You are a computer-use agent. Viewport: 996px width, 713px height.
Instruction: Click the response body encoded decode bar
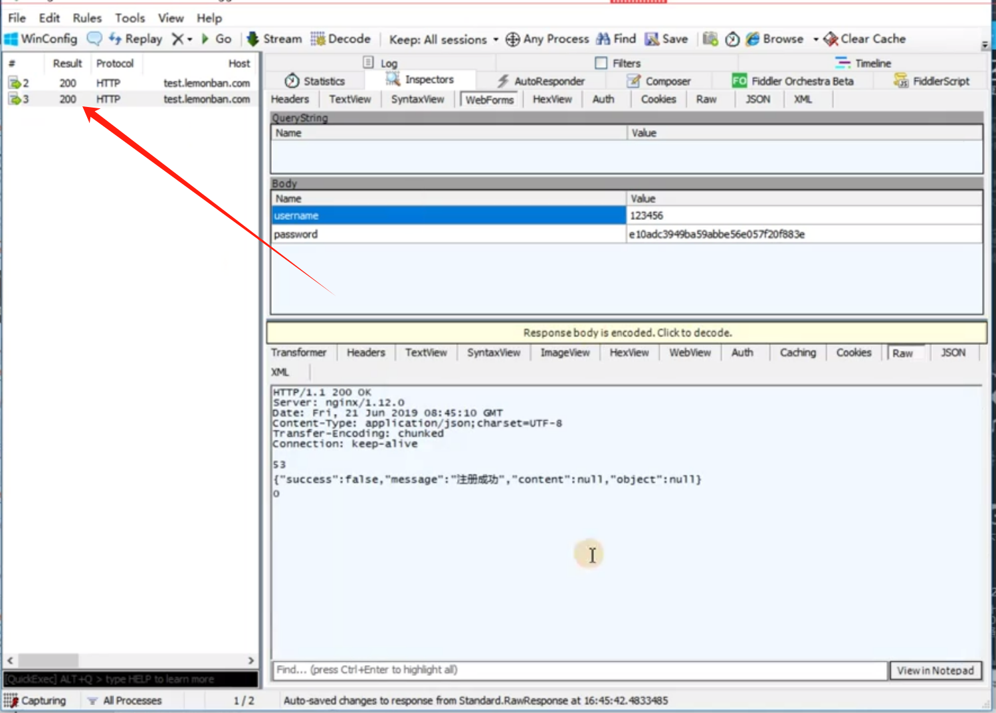click(627, 333)
